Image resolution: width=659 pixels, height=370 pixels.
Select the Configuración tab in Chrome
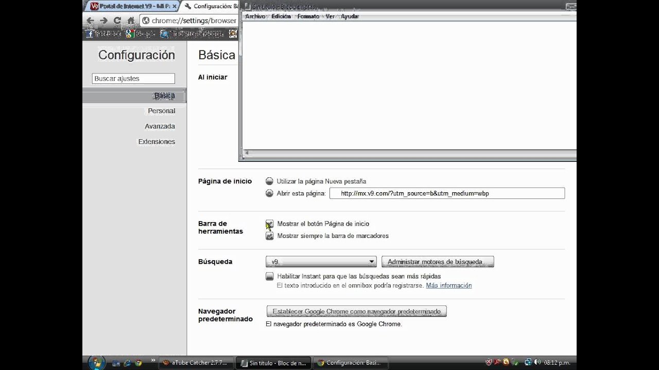coord(211,6)
